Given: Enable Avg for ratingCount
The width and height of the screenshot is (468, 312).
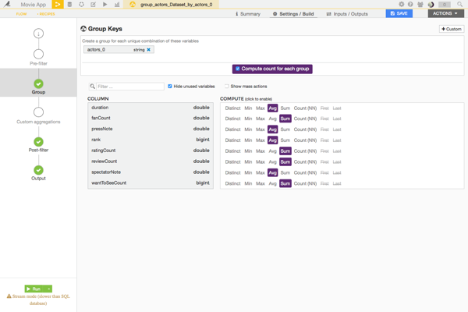Looking at the screenshot, I should click(272, 151).
